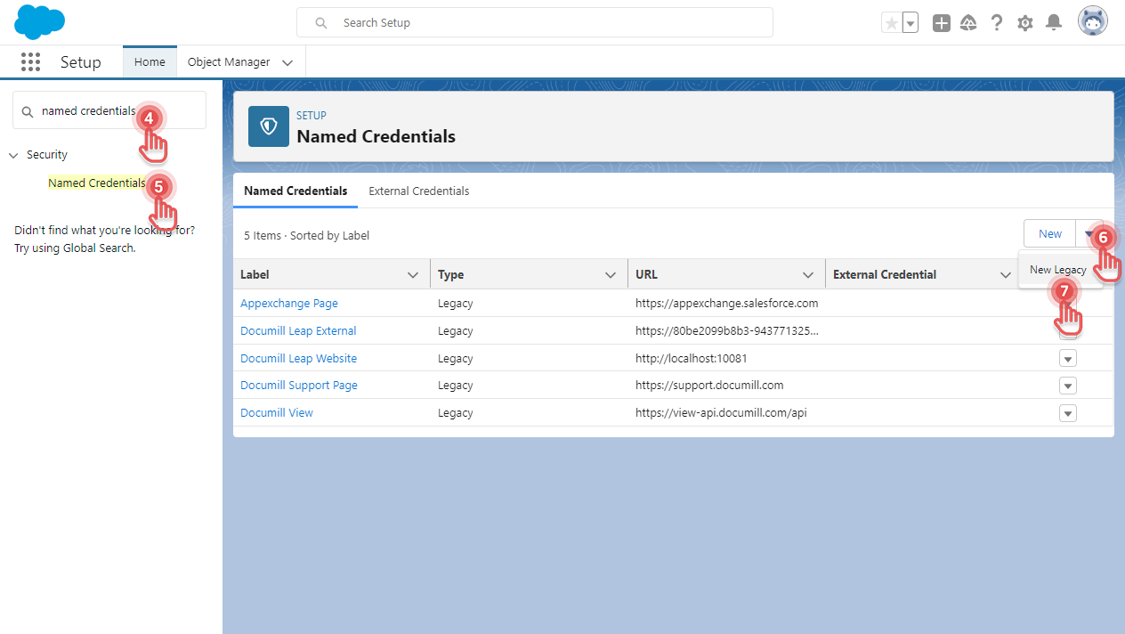
Task: Open the Help question mark icon
Action: 997,23
